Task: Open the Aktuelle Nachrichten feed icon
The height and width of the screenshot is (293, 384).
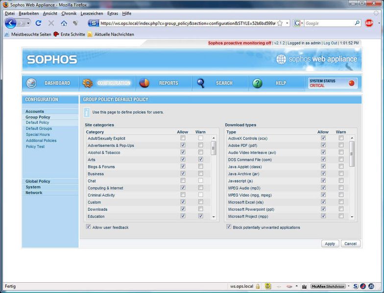Action: click(x=90, y=34)
